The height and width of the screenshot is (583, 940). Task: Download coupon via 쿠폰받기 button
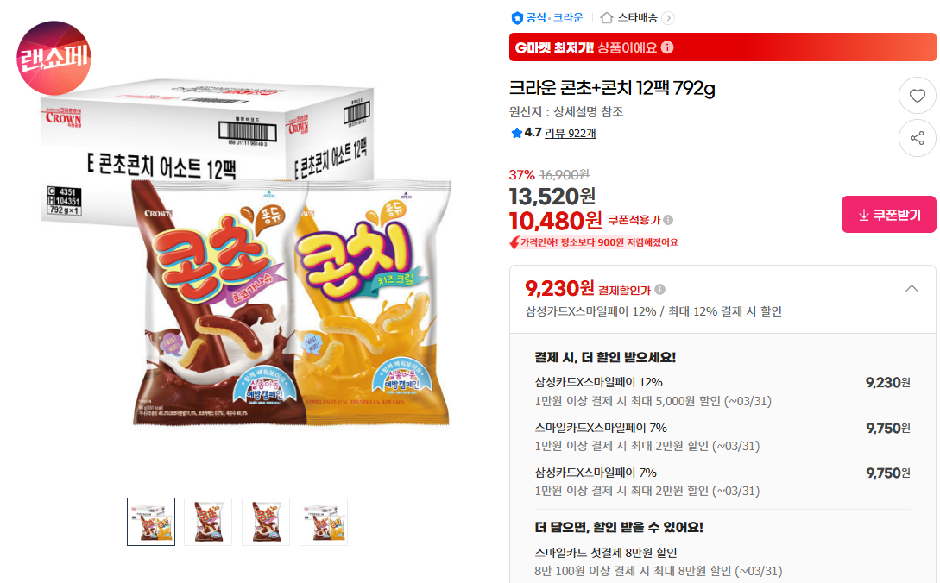pos(888,215)
